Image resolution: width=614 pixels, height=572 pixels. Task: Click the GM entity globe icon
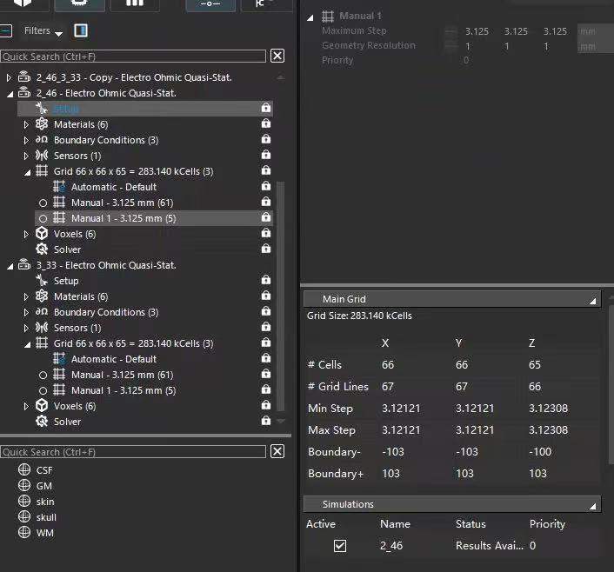24,485
